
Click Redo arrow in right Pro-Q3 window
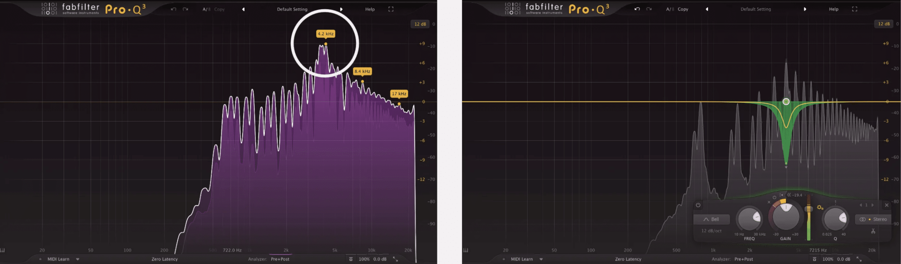[x=649, y=9]
